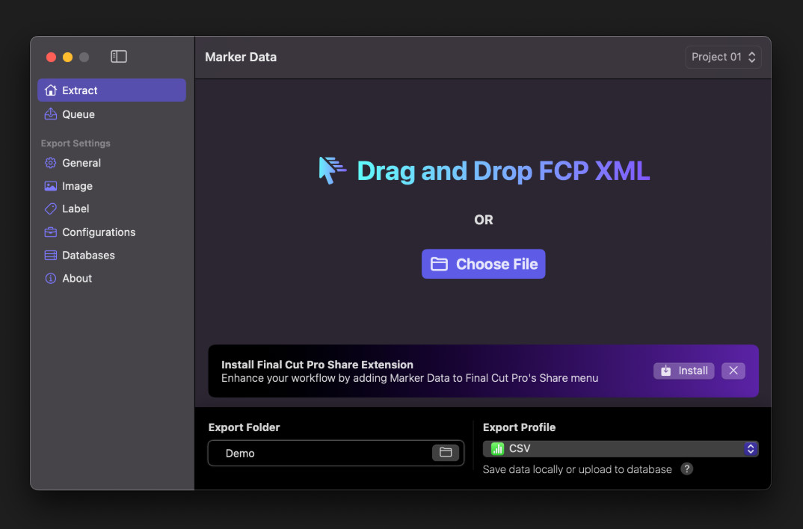This screenshot has height=529, width=803.
Task: Click the Export Settings section header
Action: click(x=76, y=143)
